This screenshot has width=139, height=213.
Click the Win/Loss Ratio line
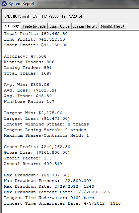pyautogui.click(x=29, y=102)
